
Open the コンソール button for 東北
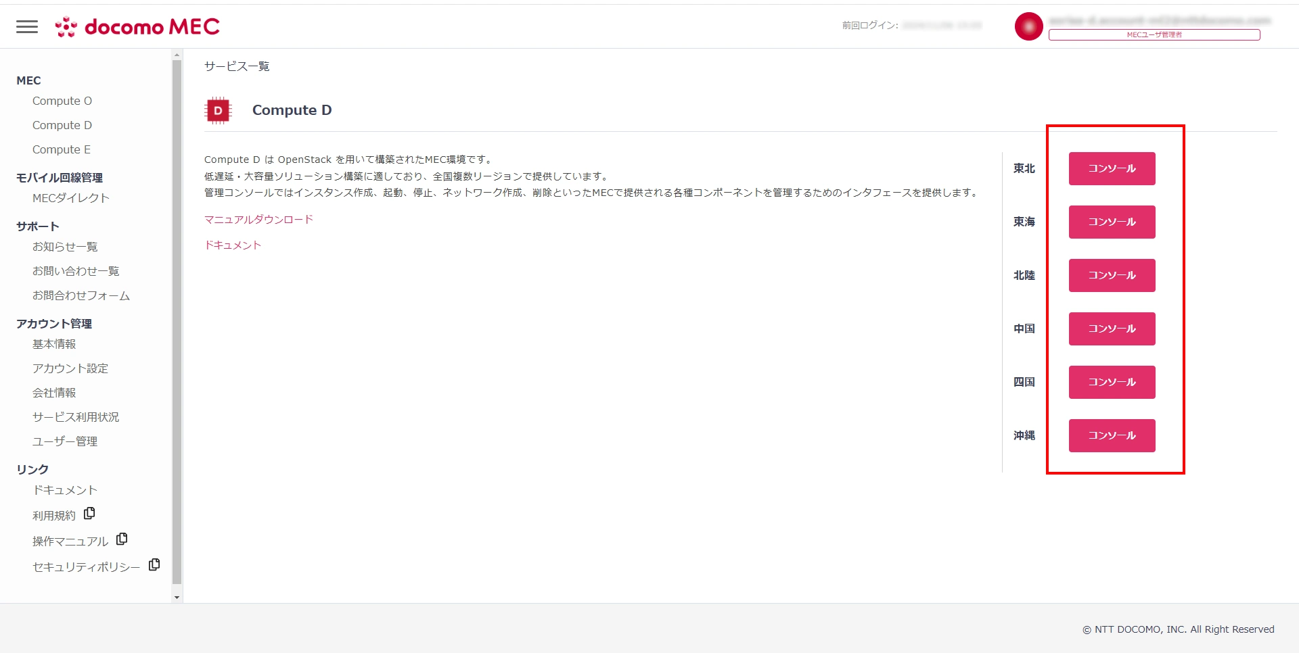1112,168
